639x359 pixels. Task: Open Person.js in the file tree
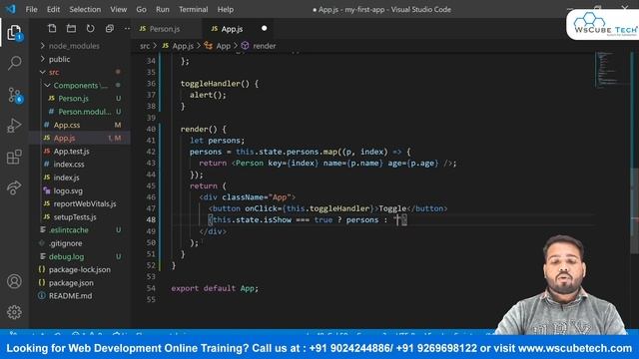73,99
